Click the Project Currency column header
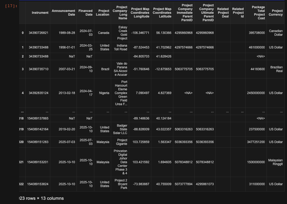 pyautogui.click(x=276, y=13)
